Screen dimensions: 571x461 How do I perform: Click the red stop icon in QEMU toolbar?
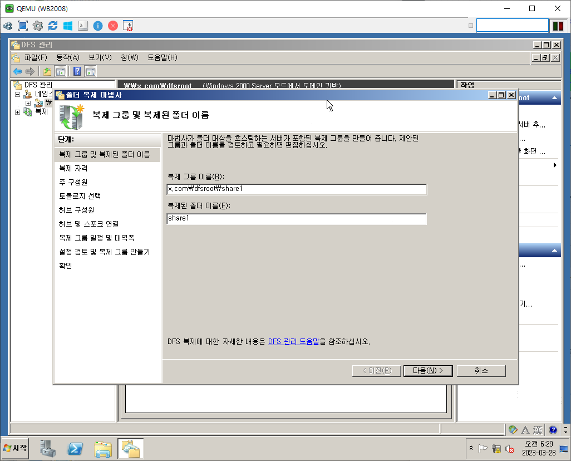point(113,26)
